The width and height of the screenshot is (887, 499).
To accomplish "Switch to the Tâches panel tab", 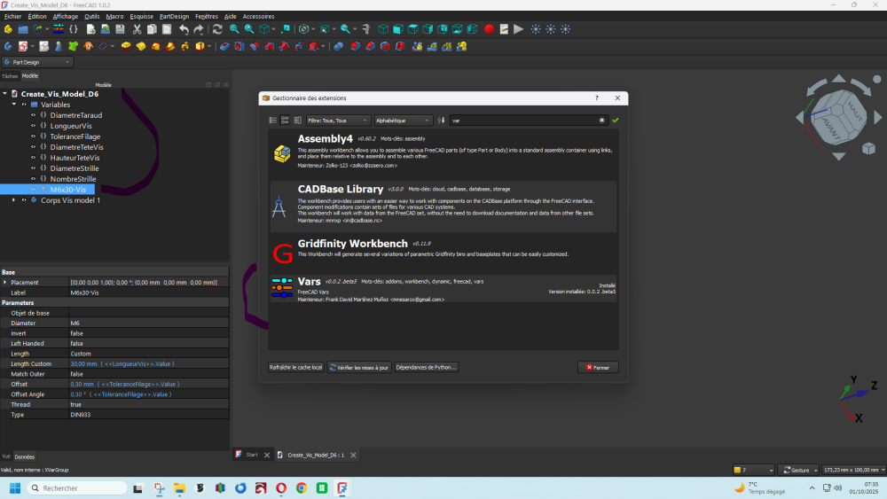I will (10, 75).
